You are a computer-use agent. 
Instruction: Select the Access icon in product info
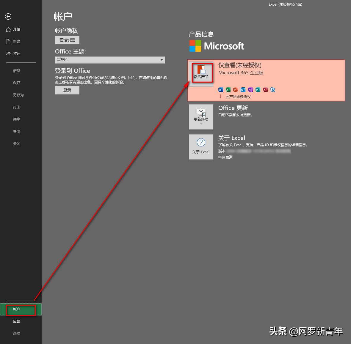click(x=265, y=90)
